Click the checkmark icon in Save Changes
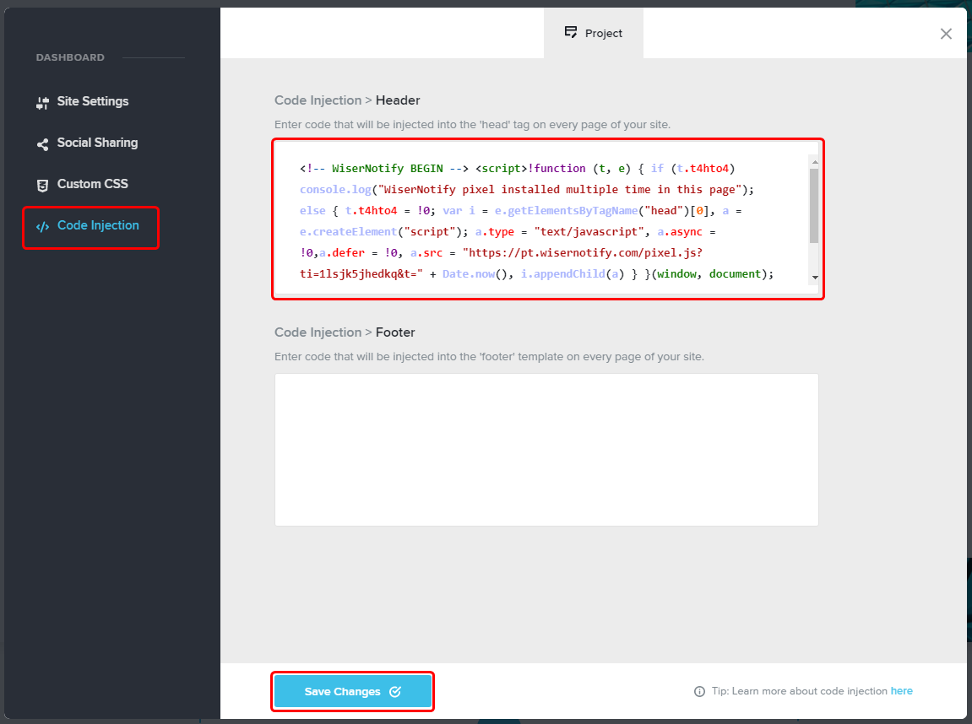The height and width of the screenshot is (724, 972). pyautogui.click(x=395, y=692)
